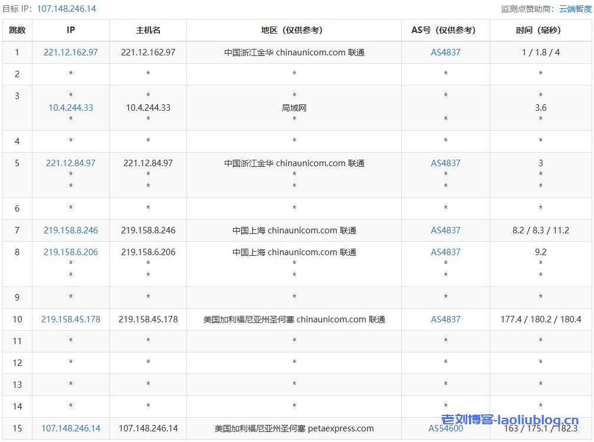The width and height of the screenshot is (594, 442).
Task: Click the 局域网 region cell in hop 3
Action: click(x=294, y=108)
